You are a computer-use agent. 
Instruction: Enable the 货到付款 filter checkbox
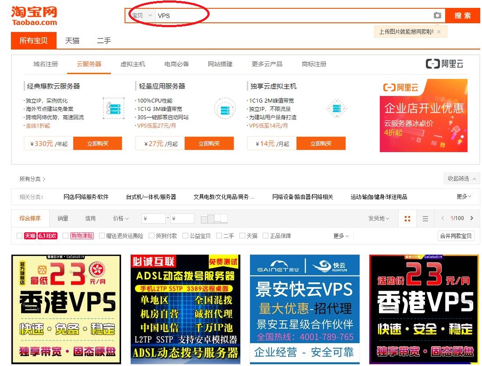coord(152,236)
